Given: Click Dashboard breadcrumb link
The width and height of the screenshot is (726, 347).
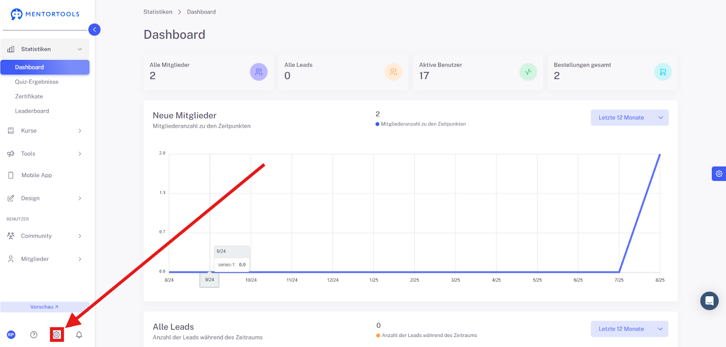Looking at the screenshot, I should [x=201, y=12].
